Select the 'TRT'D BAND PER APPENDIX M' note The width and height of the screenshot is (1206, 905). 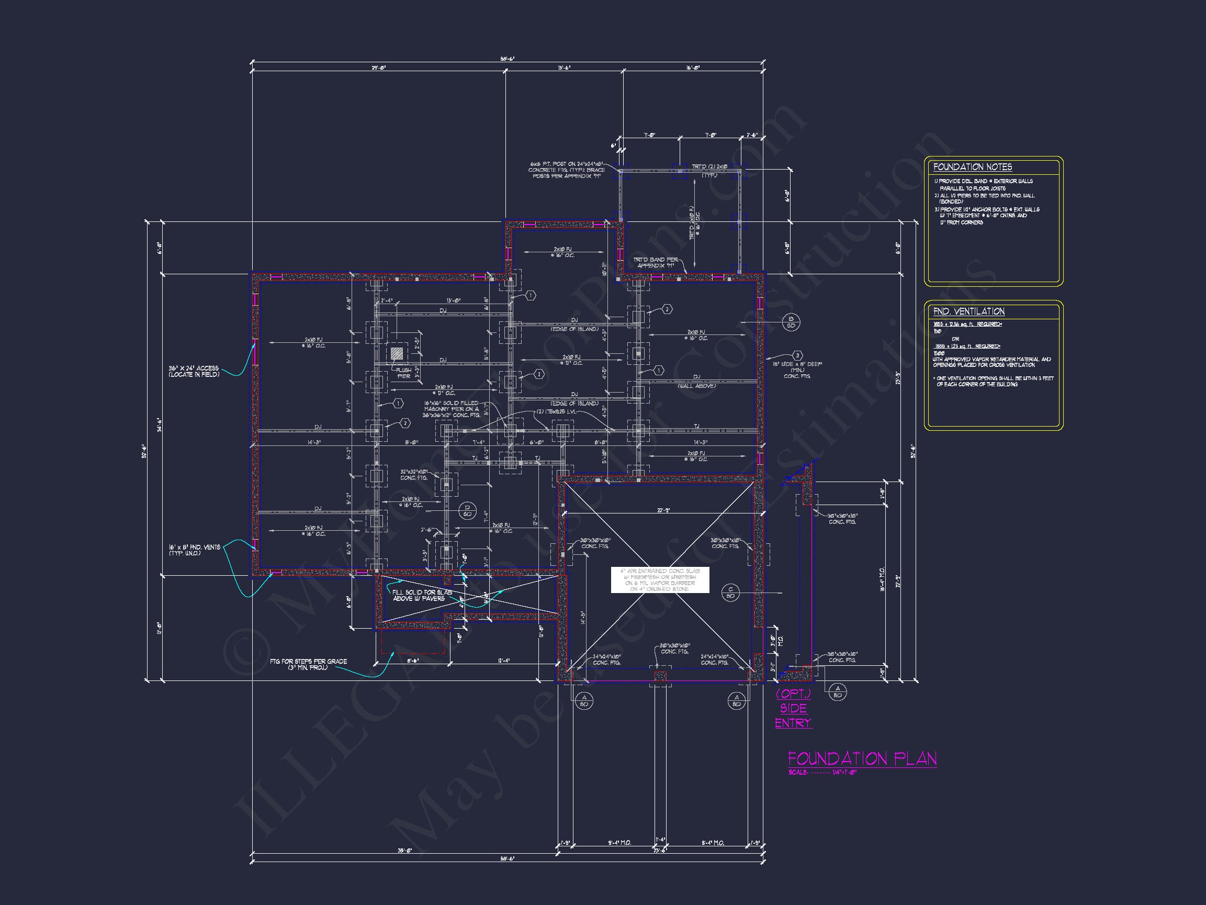pyautogui.click(x=656, y=262)
